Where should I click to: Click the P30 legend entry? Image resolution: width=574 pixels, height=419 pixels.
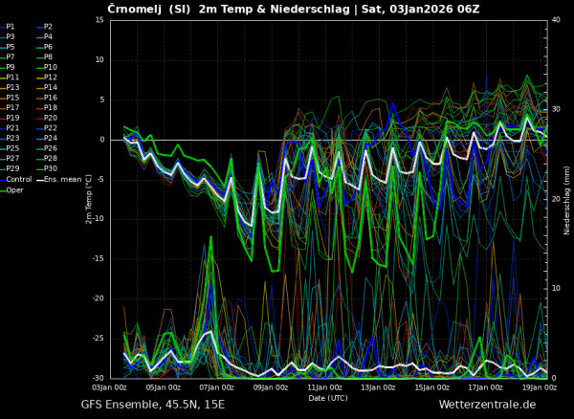(47, 168)
